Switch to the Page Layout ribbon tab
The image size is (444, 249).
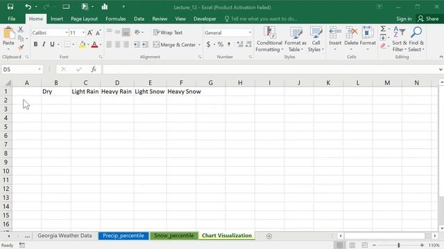pyautogui.click(x=84, y=19)
